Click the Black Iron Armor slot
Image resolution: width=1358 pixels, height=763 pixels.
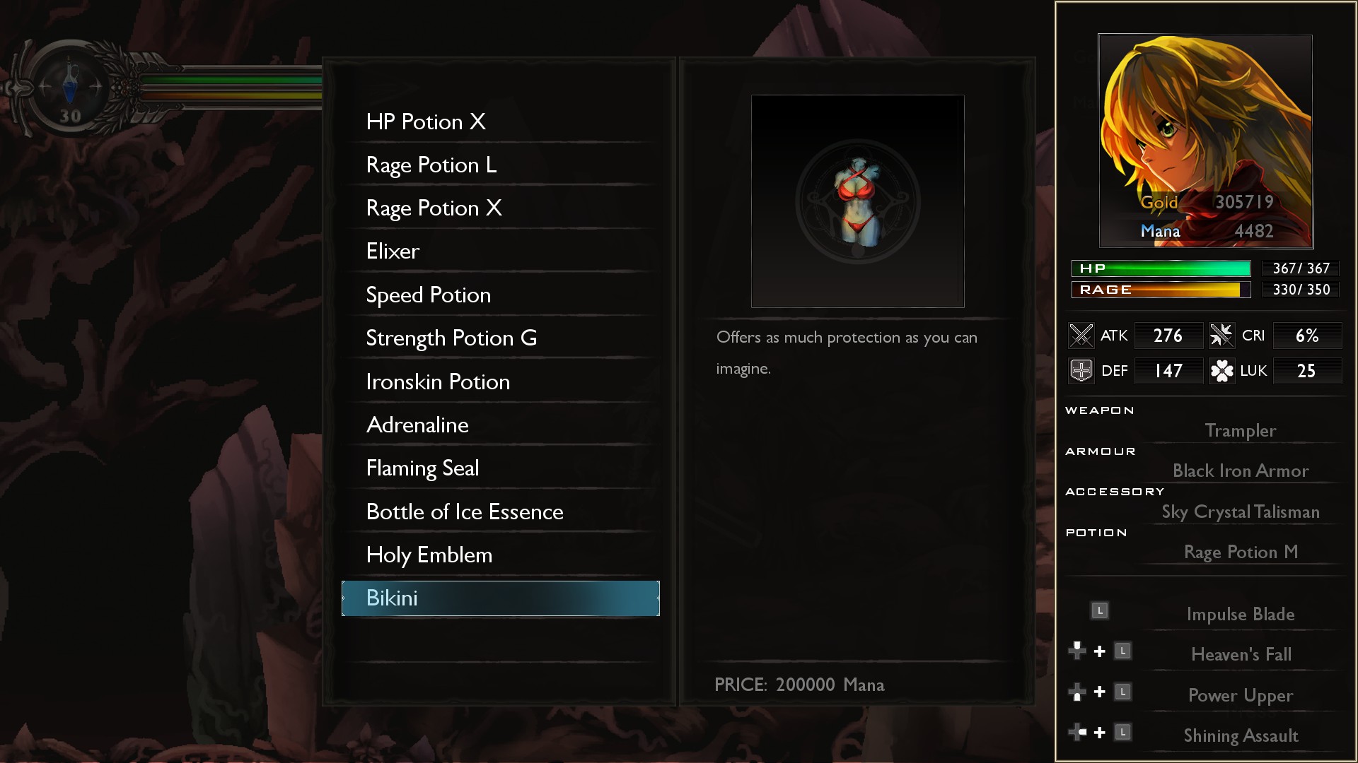tap(1241, 471)
